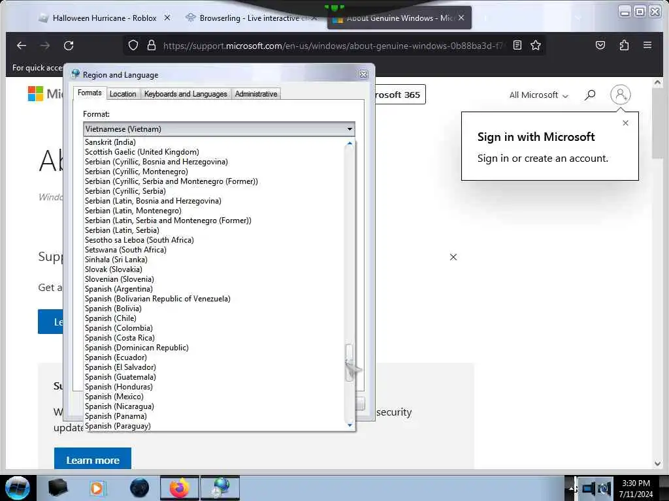This screenshot has width=669, height=501.
Task: Click the Microsoft account avatar icon
Action: (621, 95)
